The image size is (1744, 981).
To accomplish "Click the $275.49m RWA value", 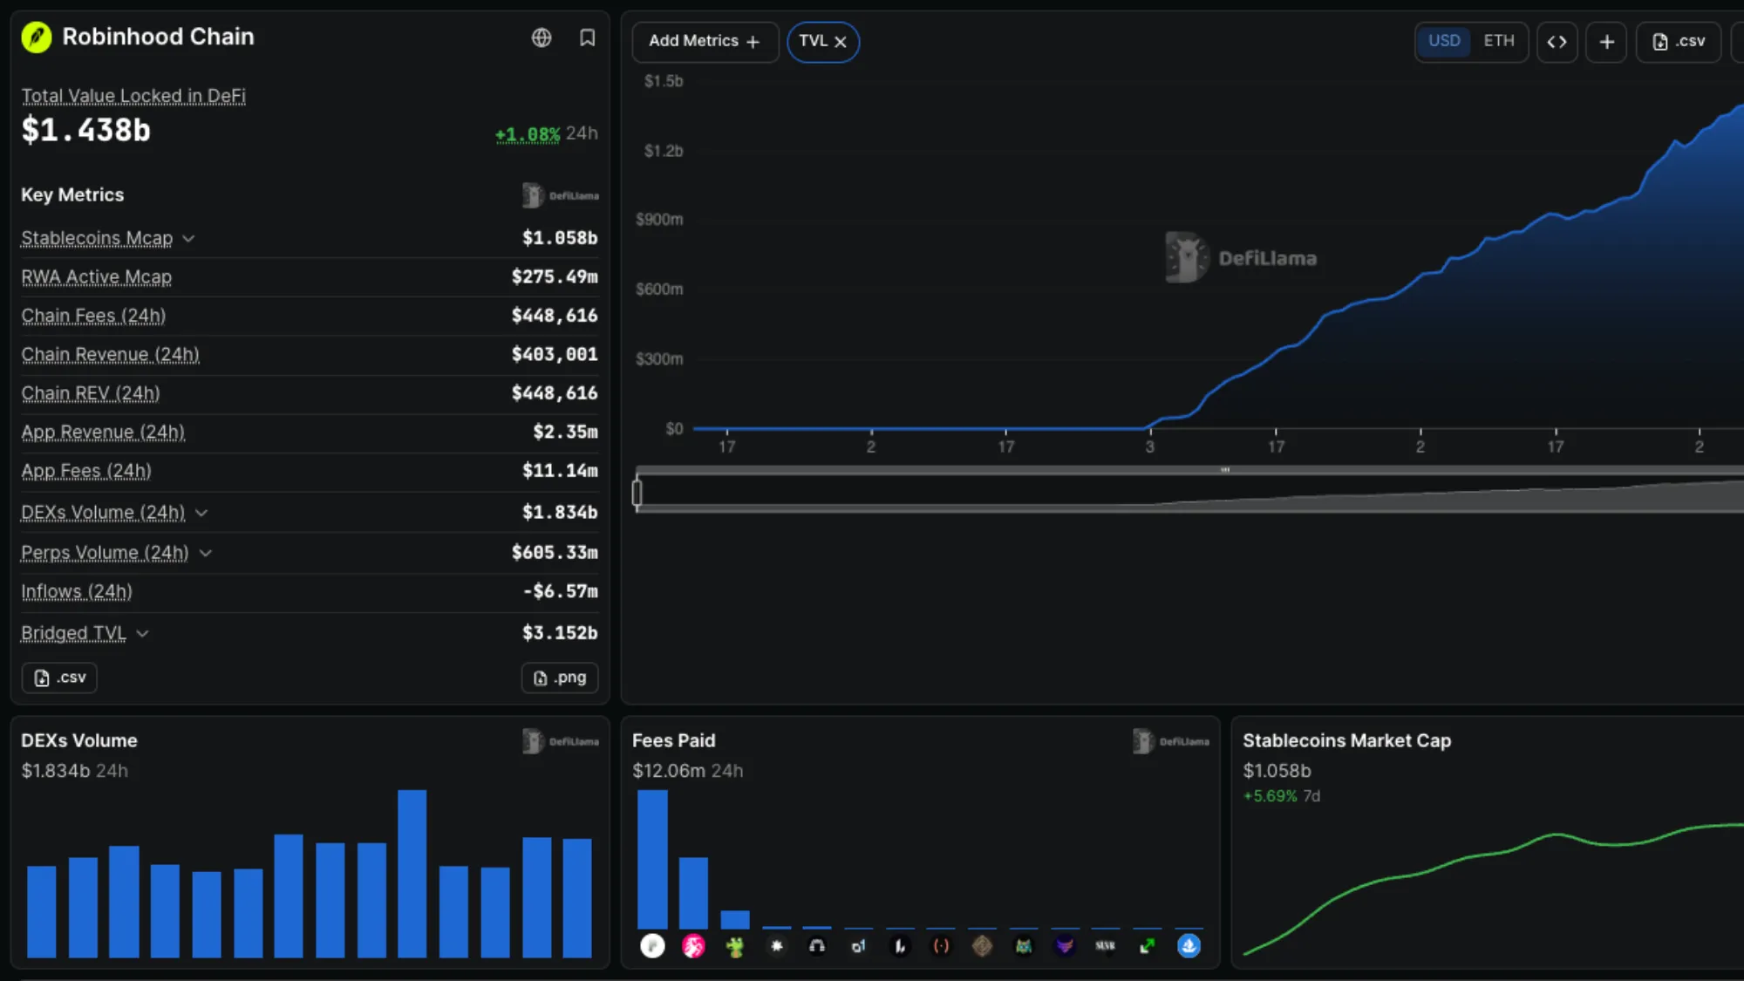I will pos(555,277).
